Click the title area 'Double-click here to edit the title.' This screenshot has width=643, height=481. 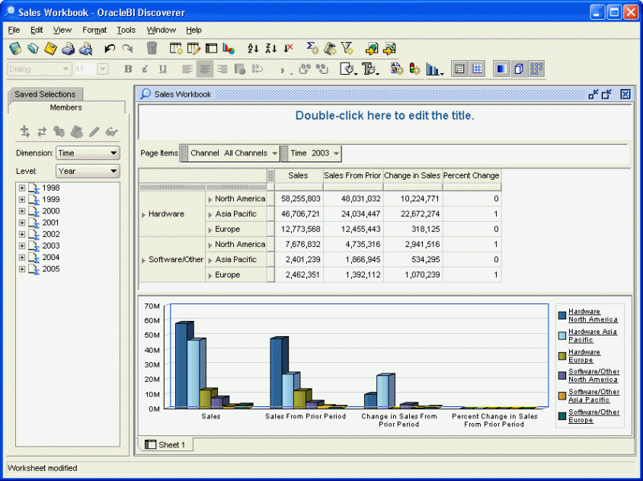coord(385,116)
